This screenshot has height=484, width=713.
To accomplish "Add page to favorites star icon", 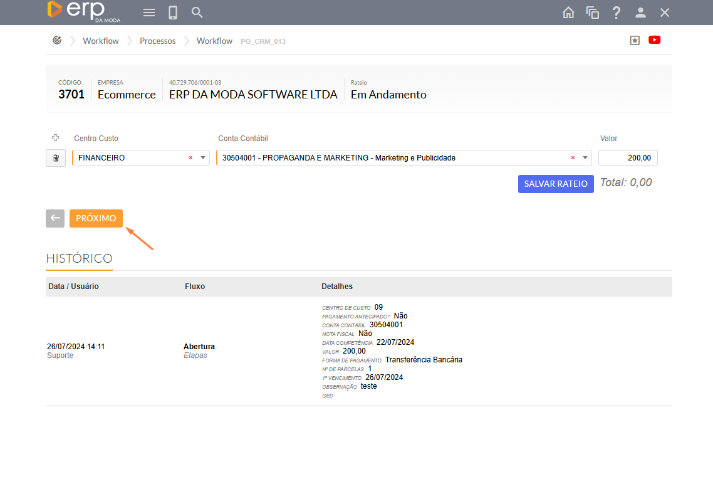I will (635, 40).
